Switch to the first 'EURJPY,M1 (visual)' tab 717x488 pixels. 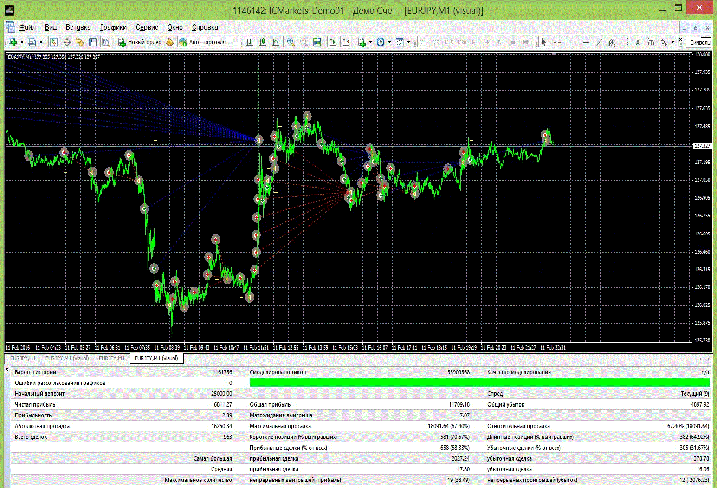[67, 358]
